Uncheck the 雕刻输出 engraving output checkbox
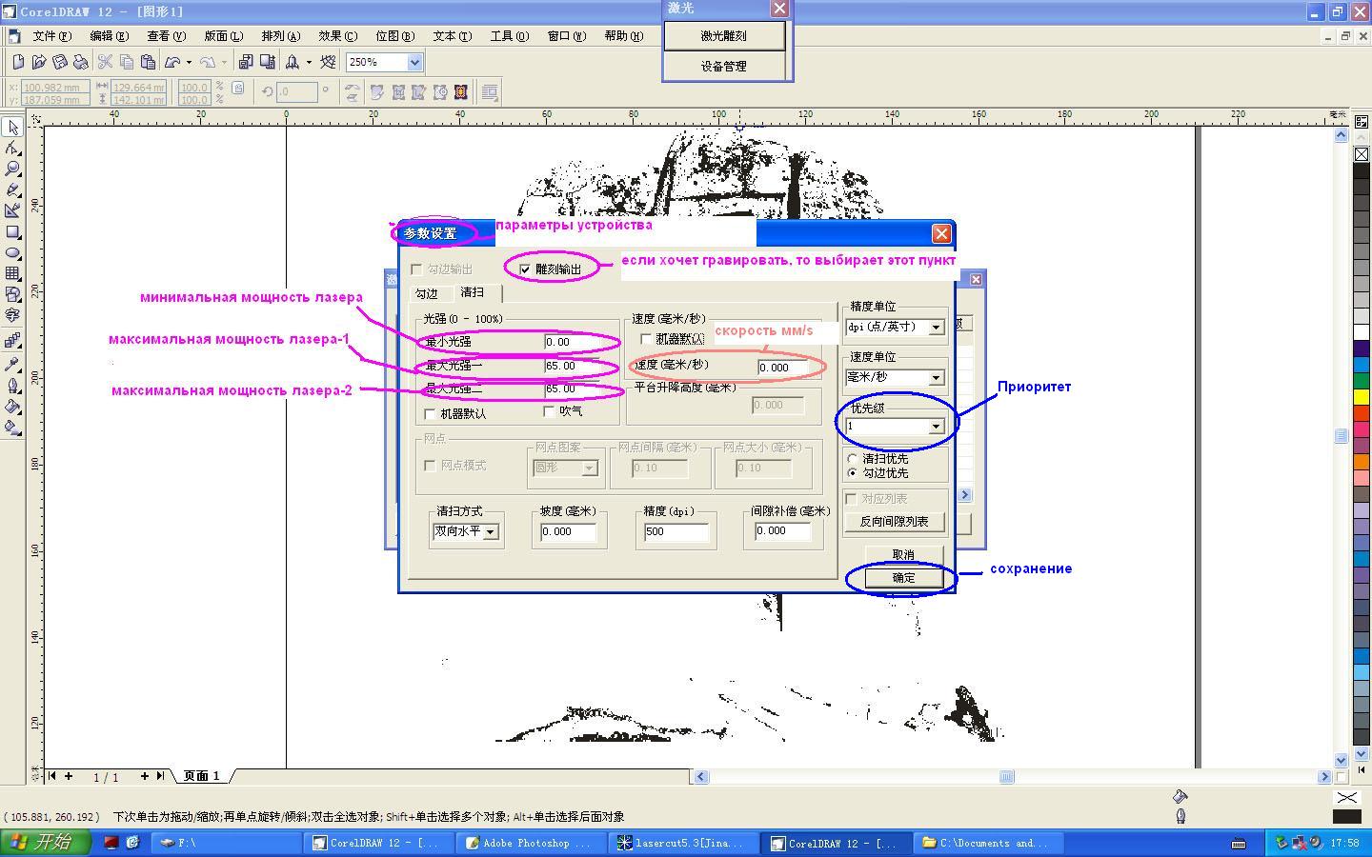 tap(525, 269)
